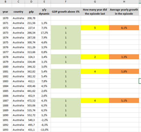The image size is (141, 132).
Task: Select the green cell in the 1879 row
Action: pos(66,62)
